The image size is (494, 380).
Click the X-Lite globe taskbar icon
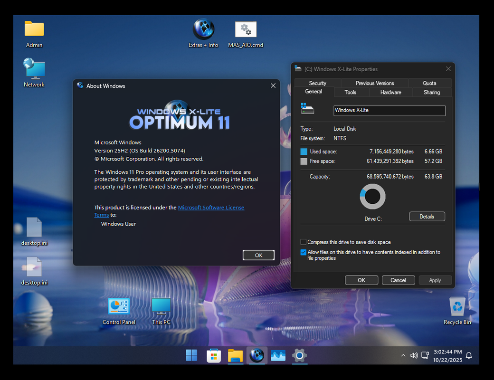(257, 355)
